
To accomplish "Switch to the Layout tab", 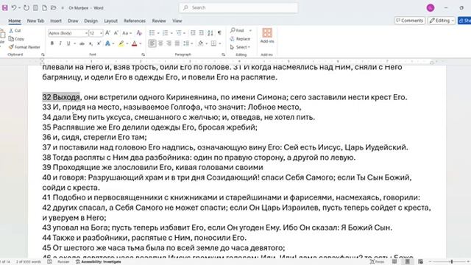I will [111, 21].
